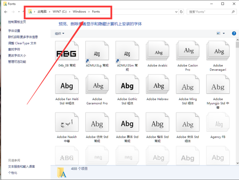Open 查找字符 link

pos(14,49)
